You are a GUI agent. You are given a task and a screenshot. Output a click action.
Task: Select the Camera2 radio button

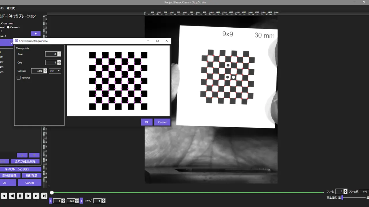8,27
